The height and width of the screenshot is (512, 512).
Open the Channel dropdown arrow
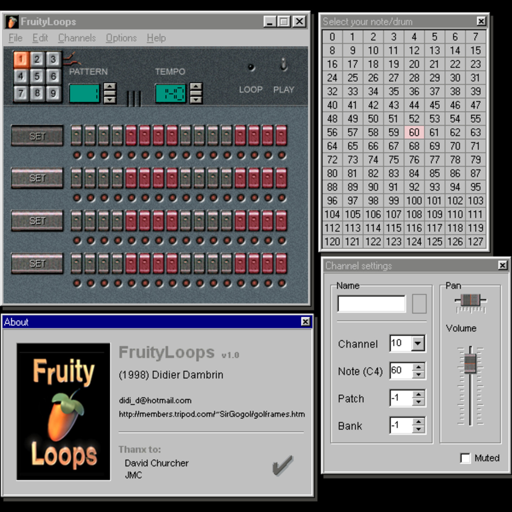(x=418, y=343)
